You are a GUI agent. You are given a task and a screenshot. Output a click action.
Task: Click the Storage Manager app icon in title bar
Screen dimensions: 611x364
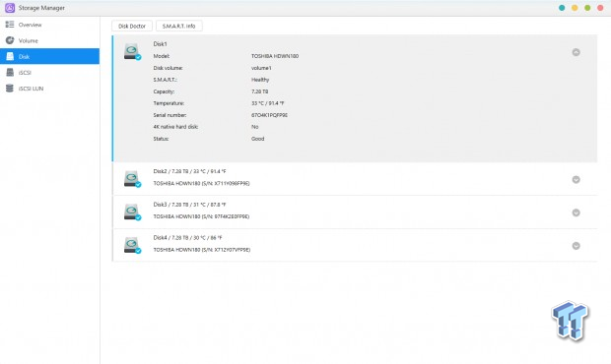10,8
